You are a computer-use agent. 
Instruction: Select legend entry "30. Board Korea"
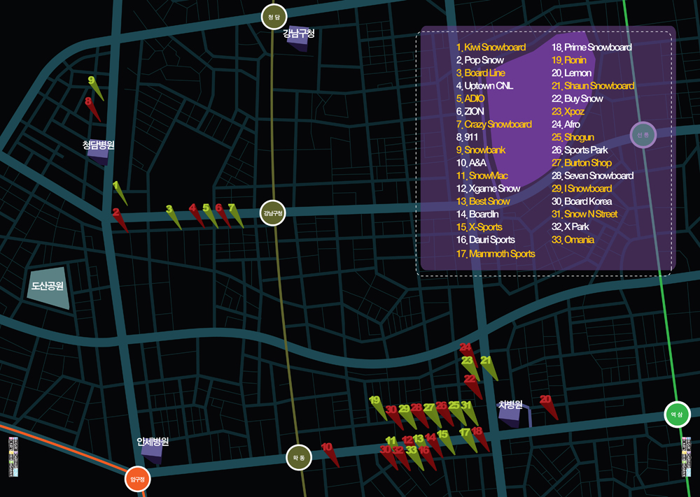tap(582, 201)
